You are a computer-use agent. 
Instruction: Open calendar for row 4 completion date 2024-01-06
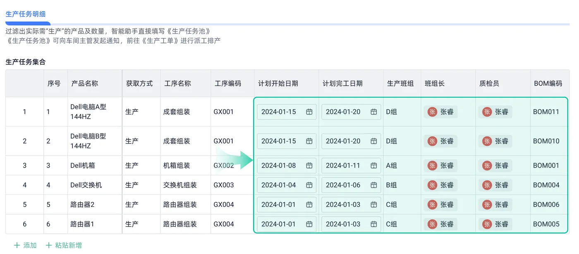coord(373,185)
